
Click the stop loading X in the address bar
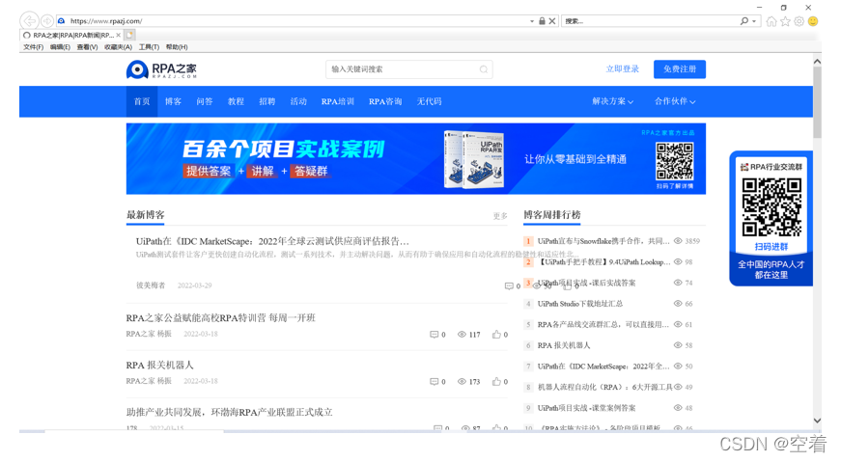[x=552, y=21]
